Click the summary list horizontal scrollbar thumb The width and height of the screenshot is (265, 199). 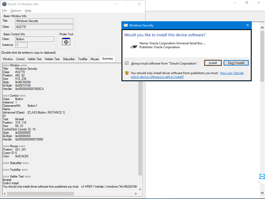tap(40, 194)
